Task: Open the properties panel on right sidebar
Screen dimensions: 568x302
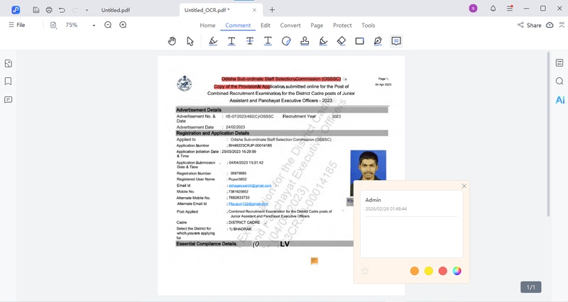Action: (x=559, y=63)
